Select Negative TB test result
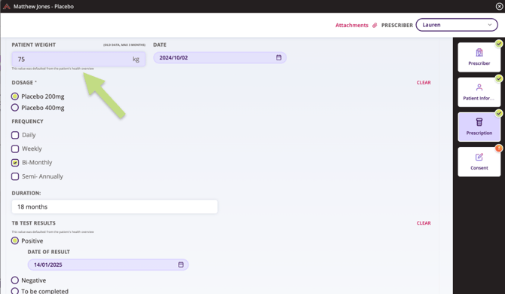 [x=15, y=280]
